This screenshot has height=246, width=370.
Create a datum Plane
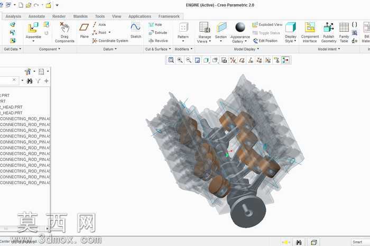pyautogui.click(x=84, y=30)
